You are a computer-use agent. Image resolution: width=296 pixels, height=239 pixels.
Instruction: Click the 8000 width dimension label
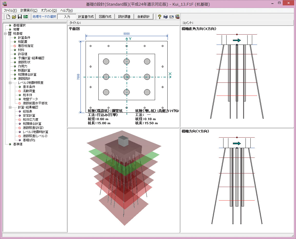(127, 34)
